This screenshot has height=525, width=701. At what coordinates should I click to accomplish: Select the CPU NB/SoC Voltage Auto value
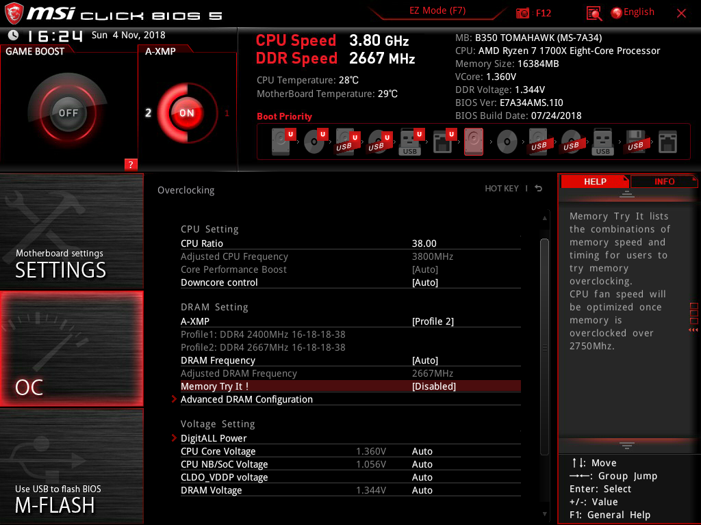click(x=422, y=464)
